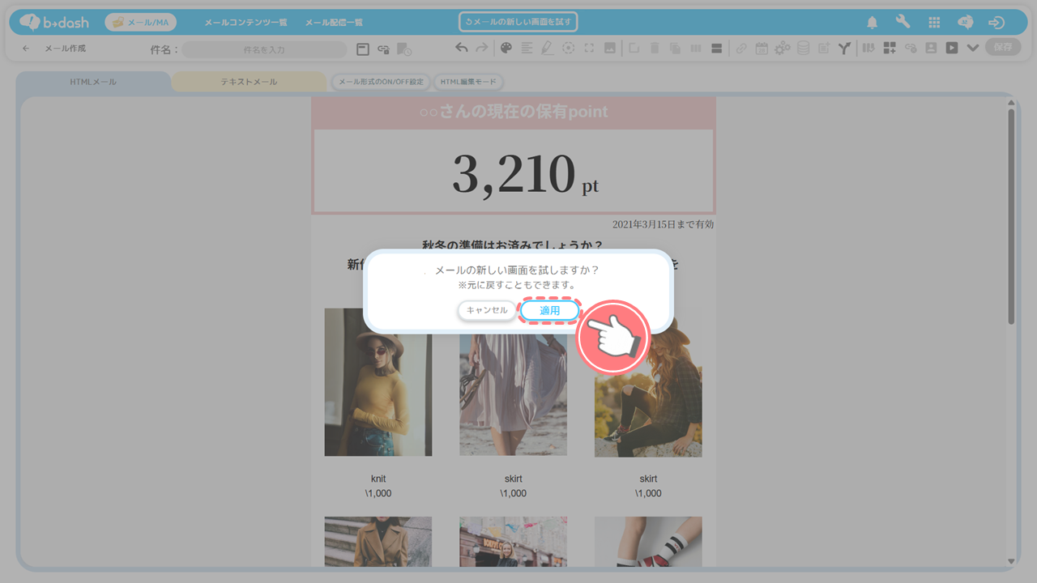Image resolution: width=1037 pixels, height=583 pixels.
Task: Click the insert image icon
Action: [610, 49]
